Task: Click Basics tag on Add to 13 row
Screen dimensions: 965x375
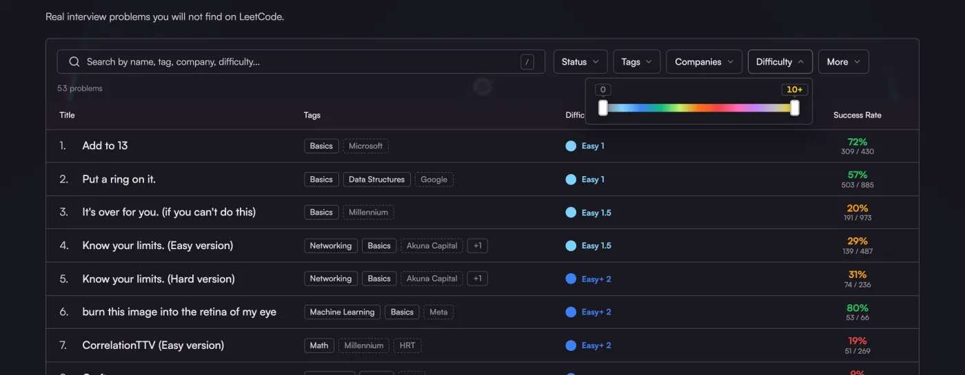Action: (x=321, y=146)
